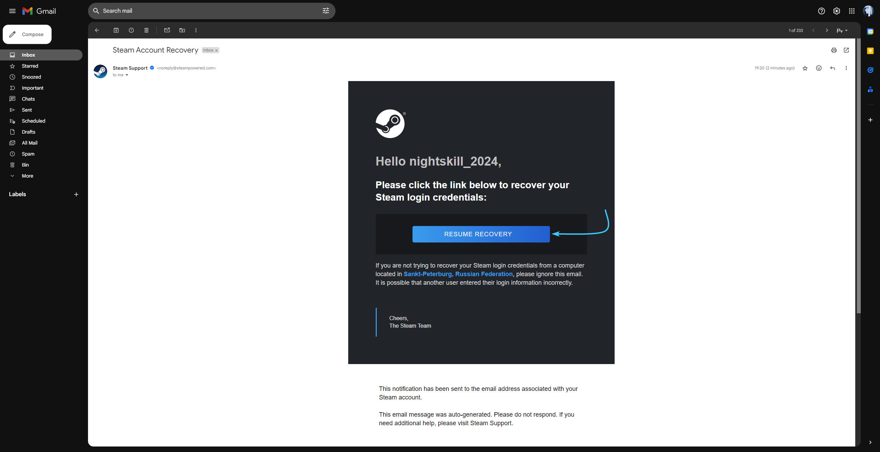
Task: Click the Move to folder icon
Action: click(182, 30)
